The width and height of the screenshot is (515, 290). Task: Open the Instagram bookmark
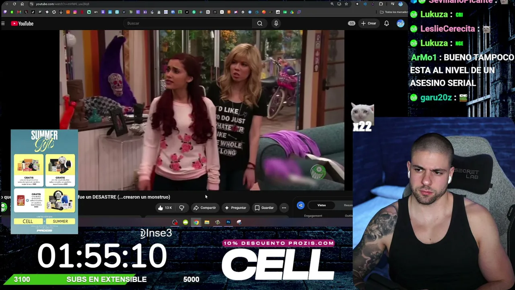pyautogui.click(x=75, y=12)
